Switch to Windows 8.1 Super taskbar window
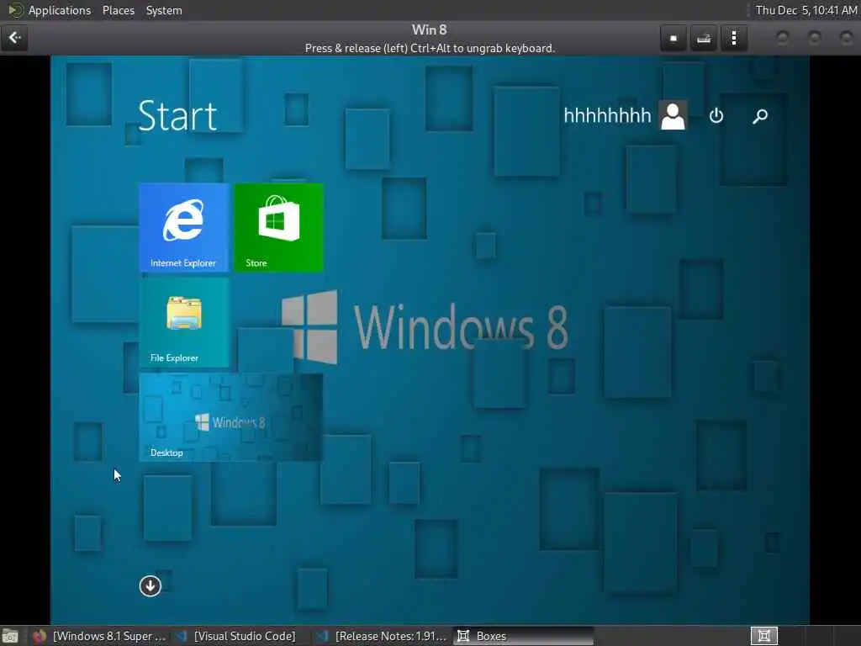The height and width of the screenshot is (646, 861). 100,636
